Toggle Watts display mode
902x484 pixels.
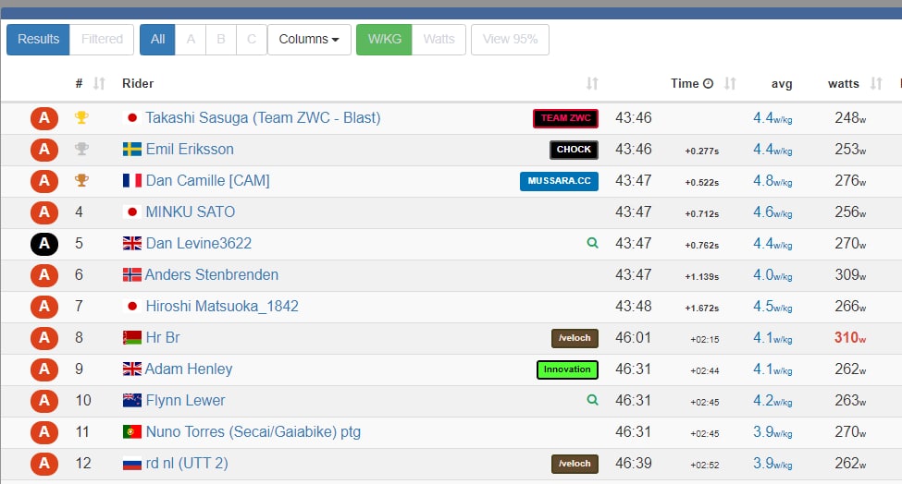click(x=439, y=40)
